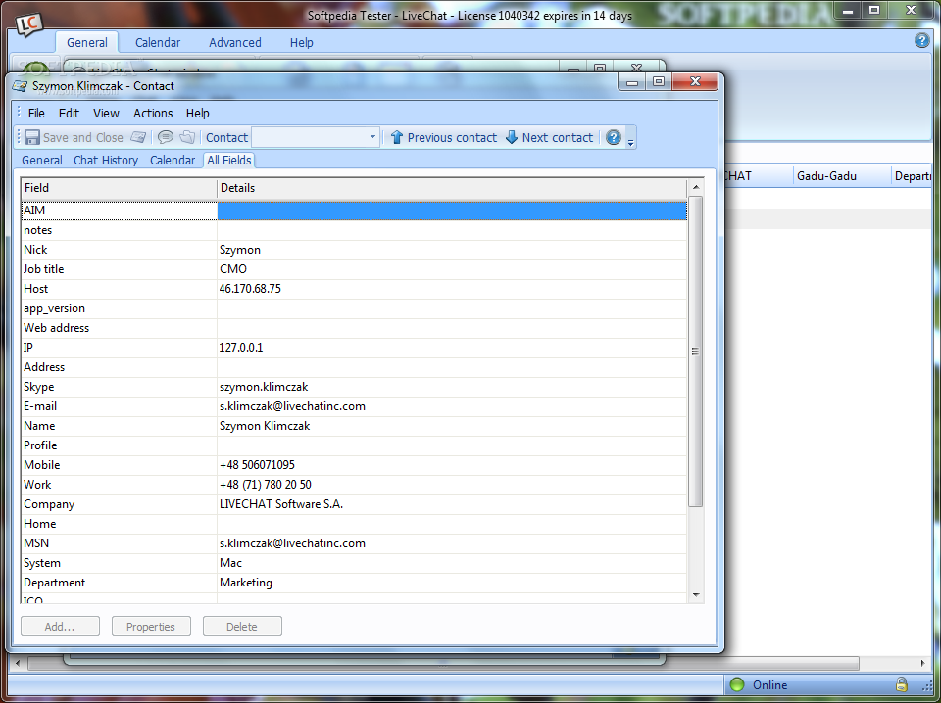The height and width of the screenshot is (703, 941).
Task: Click the folder icon in contact toolbar
Action: click(187, 137)
